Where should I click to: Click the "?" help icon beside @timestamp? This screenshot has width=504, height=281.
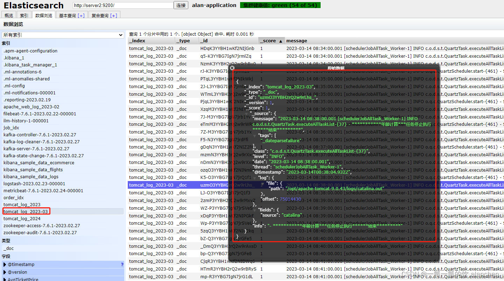pyautogui.click(x=121, y=264)
